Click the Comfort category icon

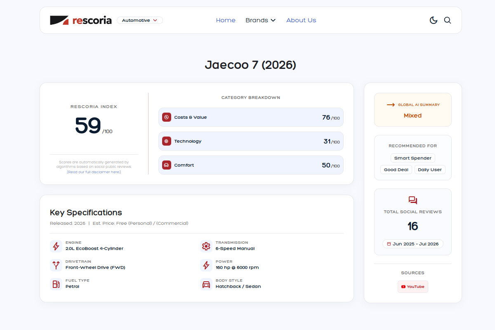(167, 165)
